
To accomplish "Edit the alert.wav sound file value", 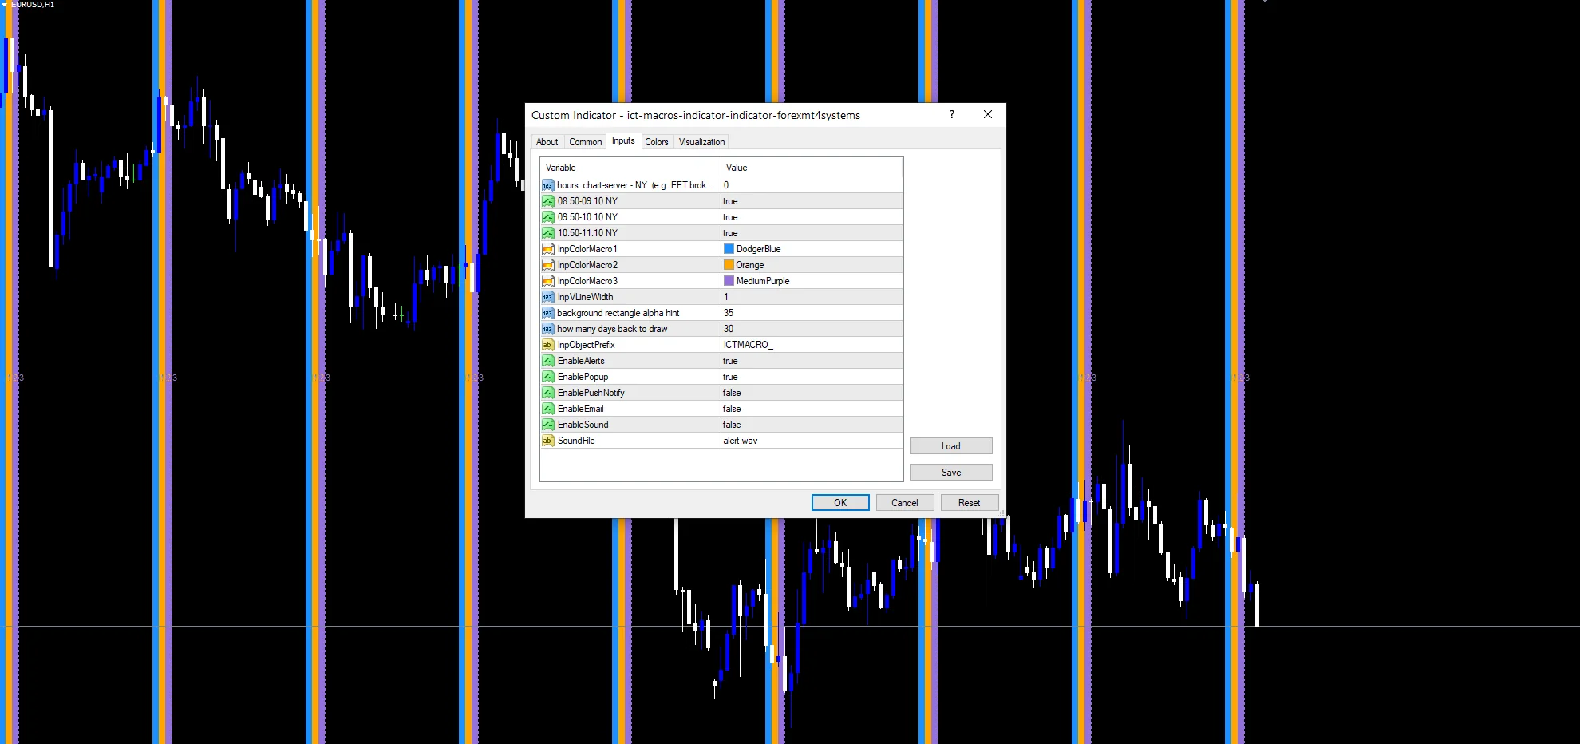I will 812,441.
